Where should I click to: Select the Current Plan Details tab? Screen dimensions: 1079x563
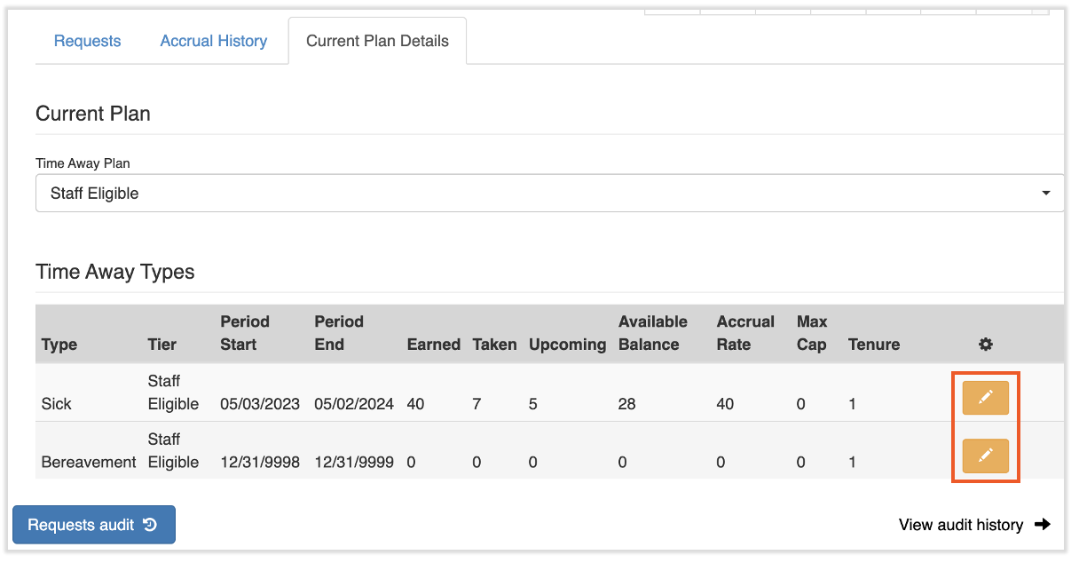click(x=377, y=41)
